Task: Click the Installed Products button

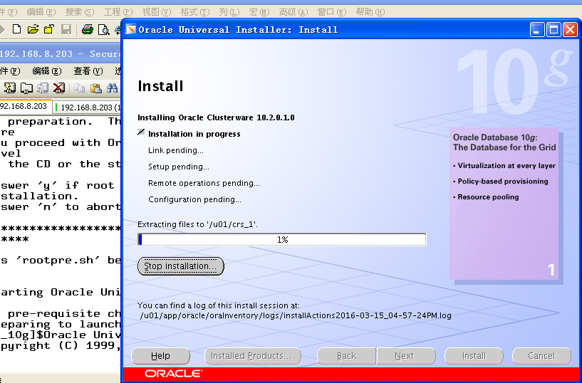Action: (252, 356)
